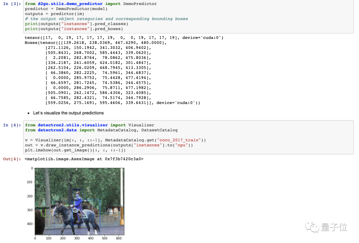This screenshot has width=359, height=243.
Task: Click the box row starting 505.8431
Action: coord(98,53)
